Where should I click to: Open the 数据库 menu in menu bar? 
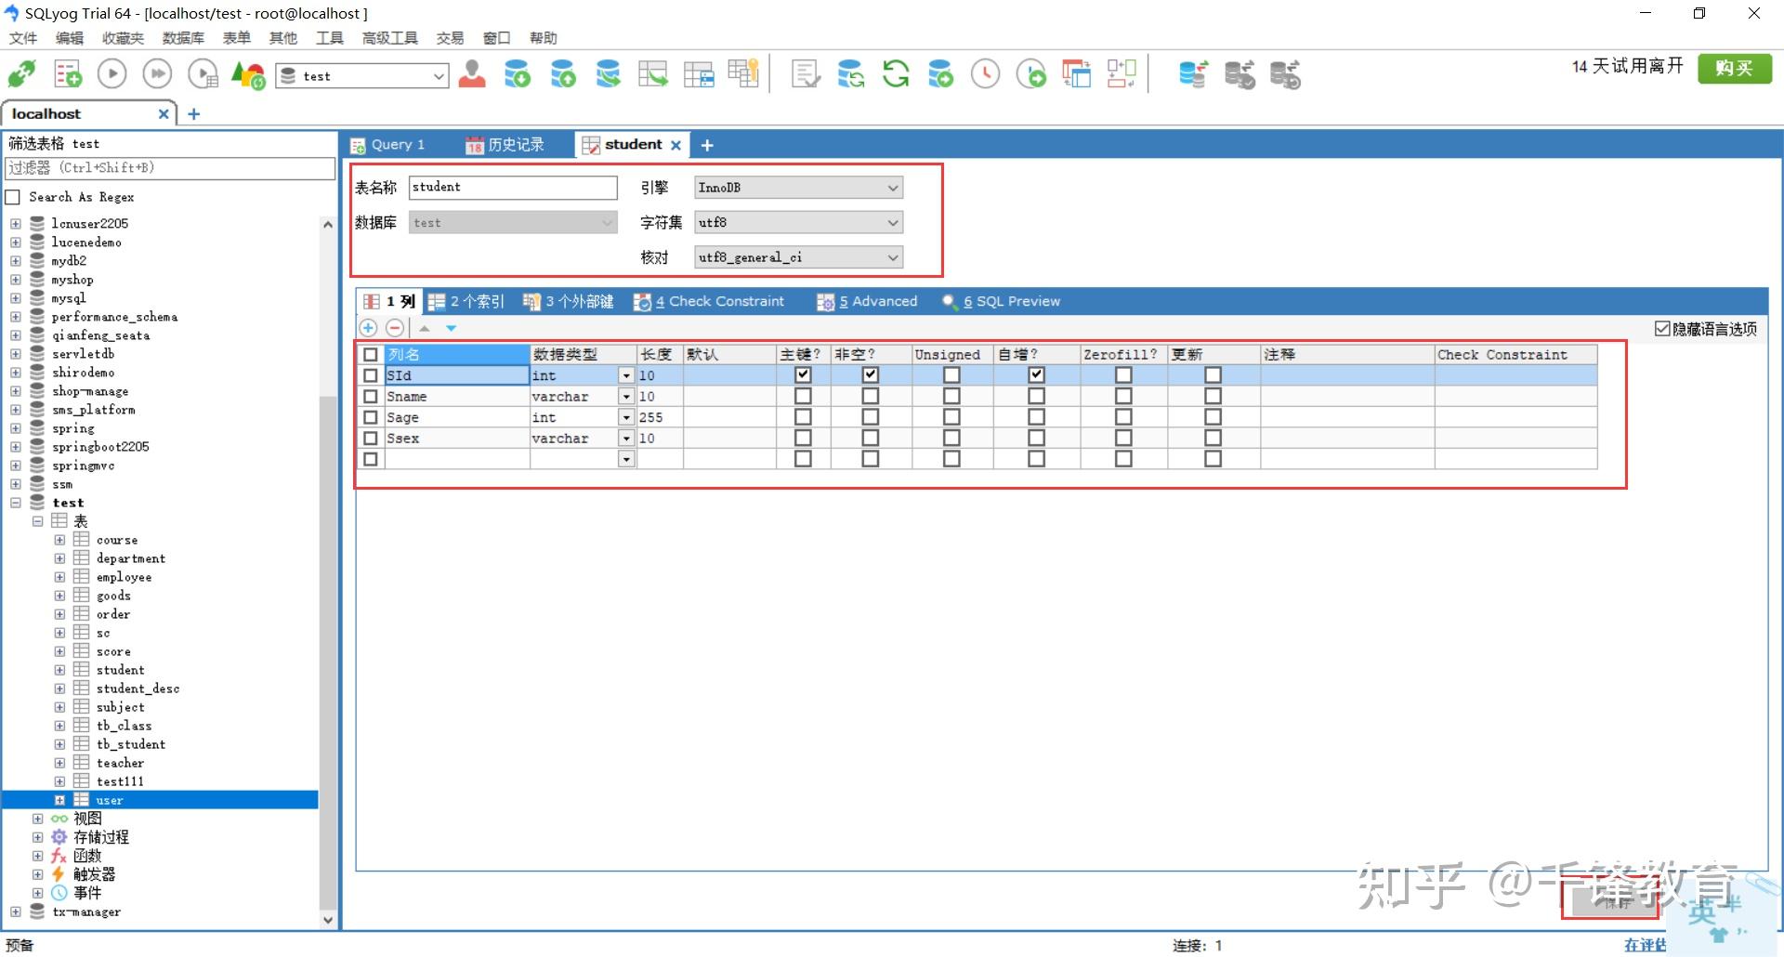click(x=182, y=38)
